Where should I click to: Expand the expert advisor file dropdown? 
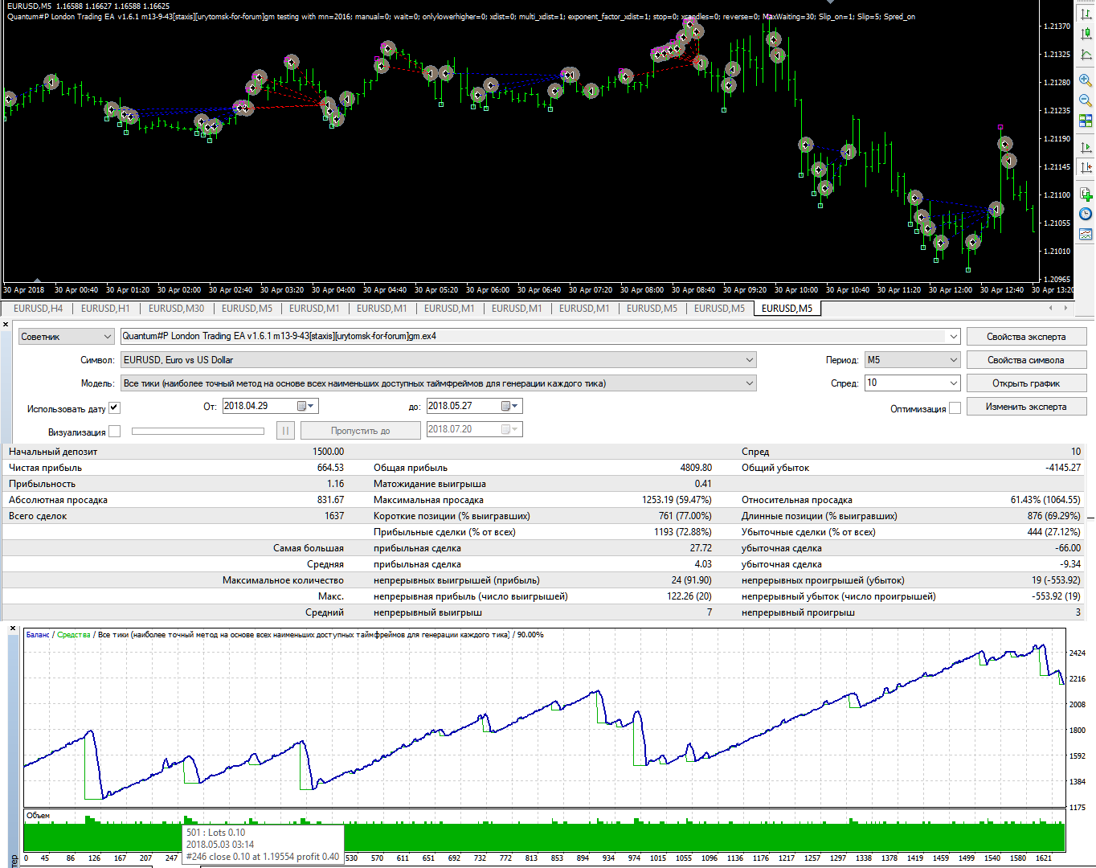click(953, 337)
